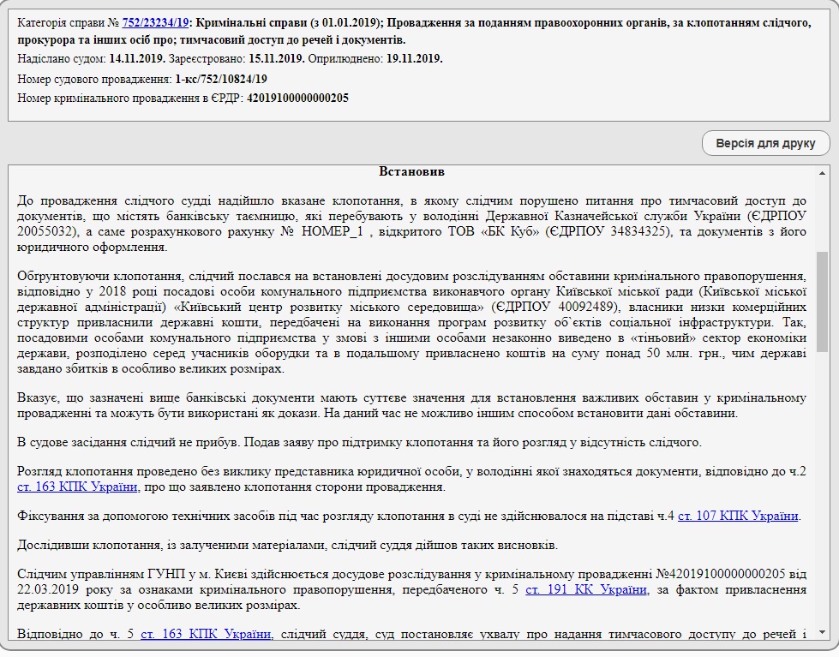This screenshot has height=657, width=839.
Task: Follow the ст. 107 КПК України link
Action: pos(739,516)
